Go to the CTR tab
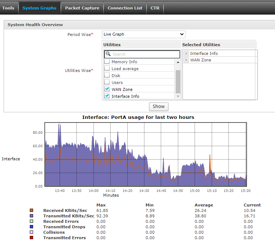This screenshot has width=275, height=241. click(x=155, y=8)
